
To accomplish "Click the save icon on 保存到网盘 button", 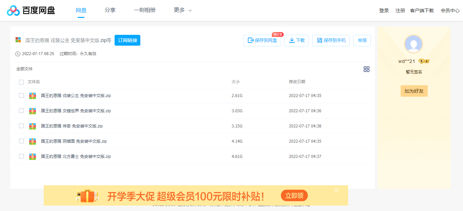I will pos(251,40).
